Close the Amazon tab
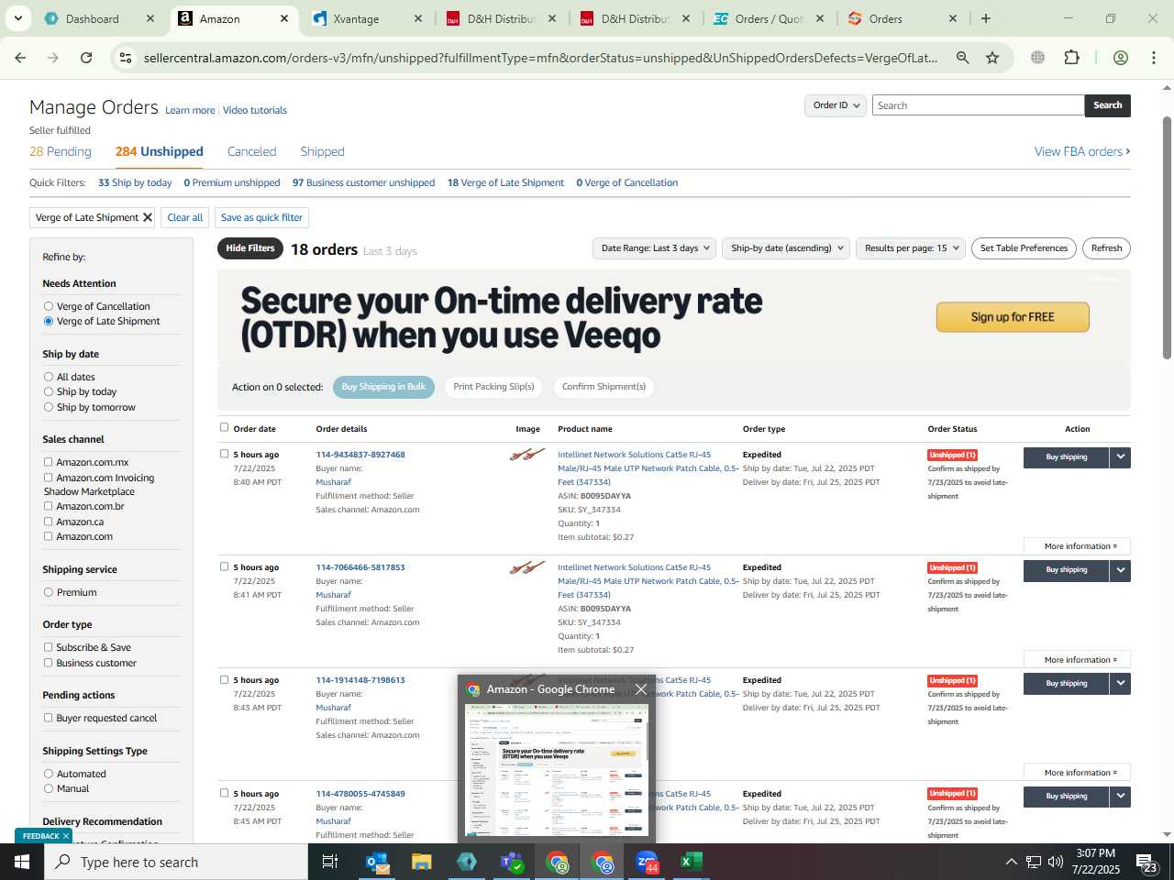Screen dimensions: 1174x880 [x=284, y=18]
